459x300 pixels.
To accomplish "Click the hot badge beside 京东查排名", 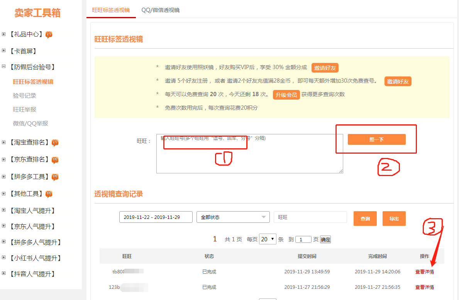I will click(55, 160).
